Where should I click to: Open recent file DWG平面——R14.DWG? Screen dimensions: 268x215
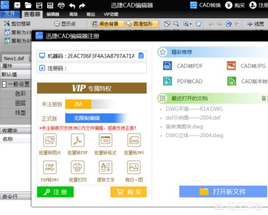tap(194, 109)
